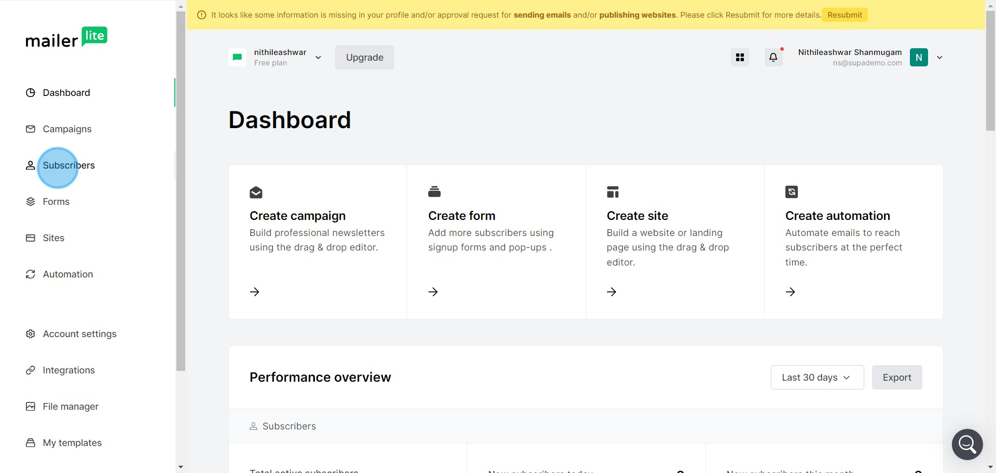
Task: Click the Create site heading
Action: pos(638,216)
